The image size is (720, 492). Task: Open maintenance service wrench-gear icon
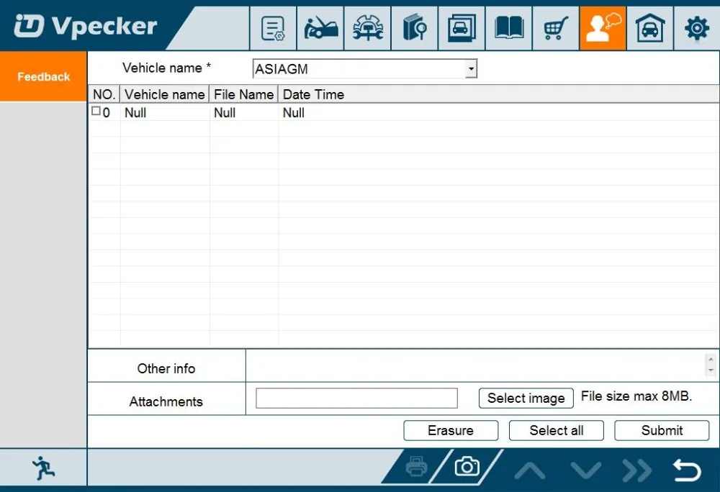coord(368,29)
